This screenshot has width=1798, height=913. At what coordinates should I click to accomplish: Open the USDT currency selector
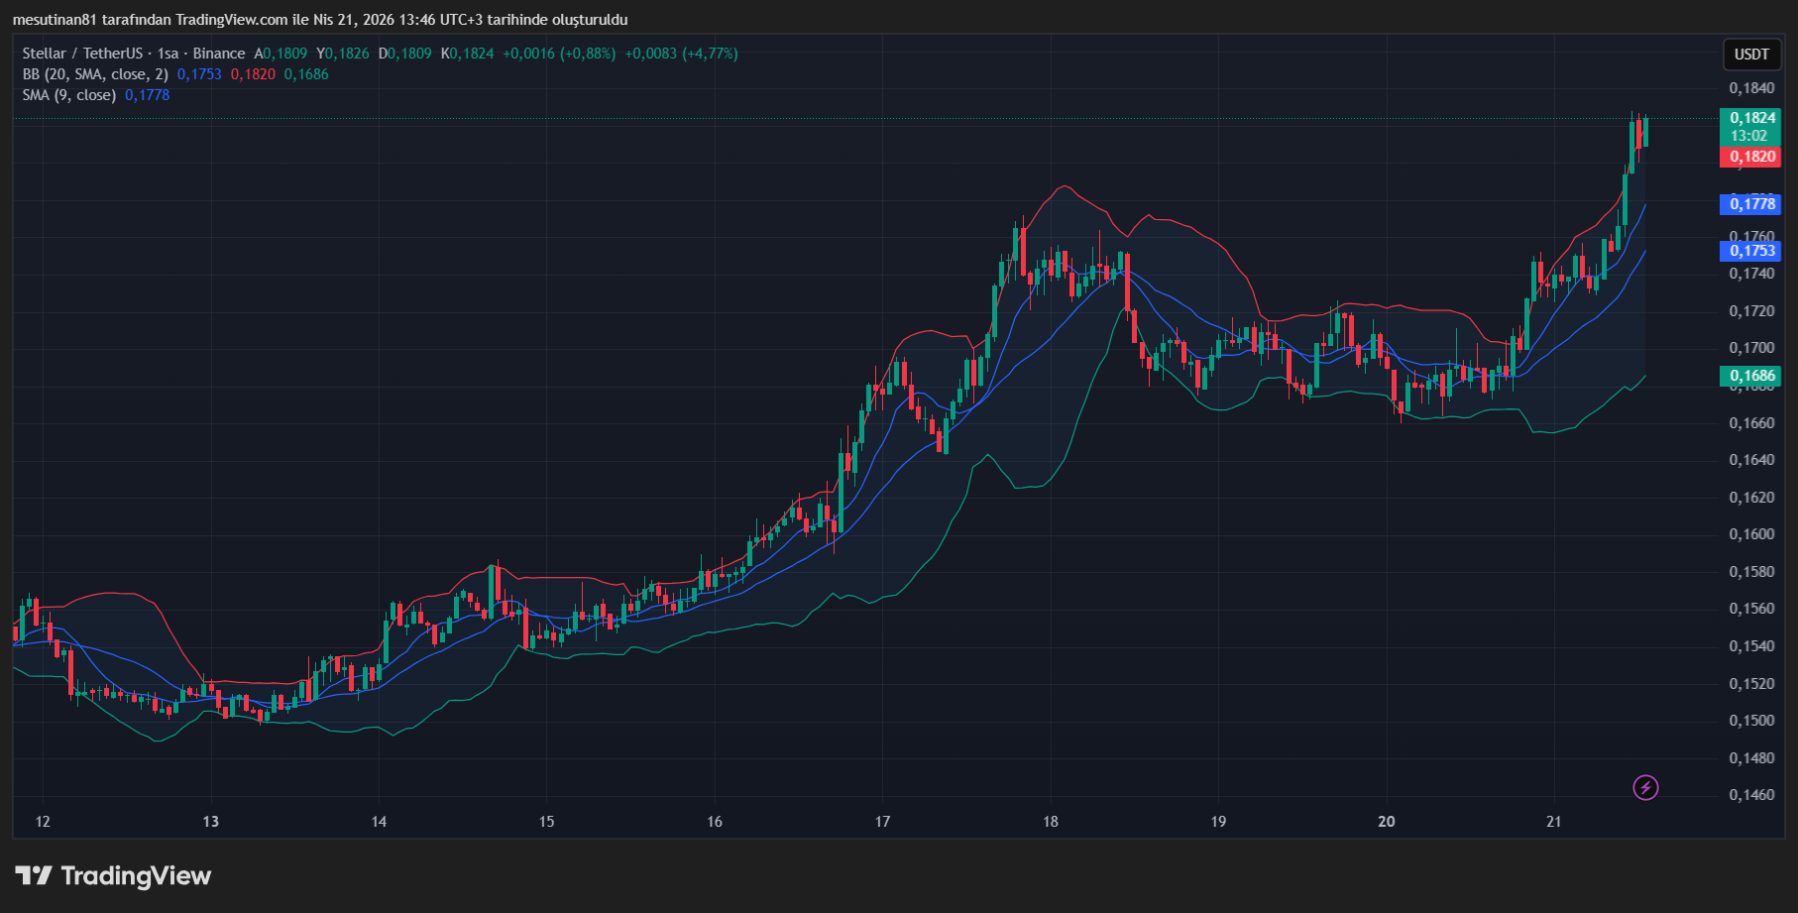[1751, 55]
